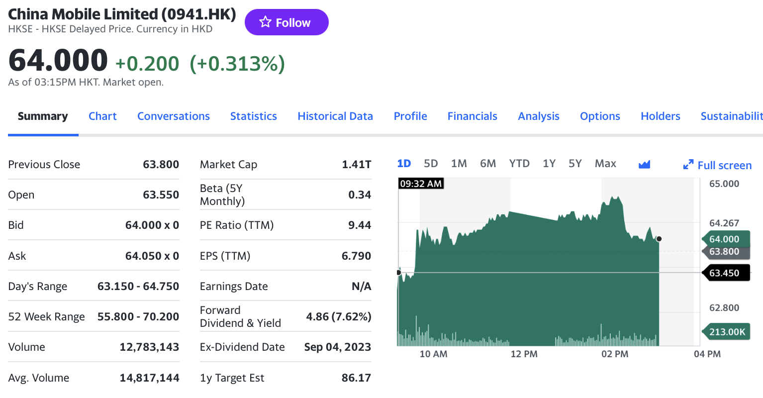Open the Holders tab
Image resolution: width=763 pixels, height=398 pixels.
coord(660,116)
